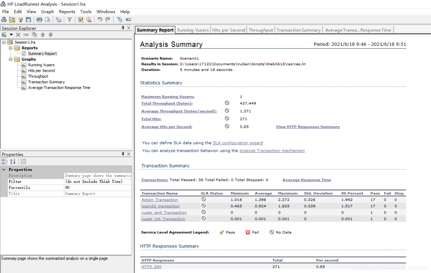Click the funnel-with-page icon near the toolbar's end
431x273 pixels.
[120, 20]
